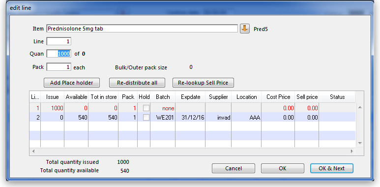The width and height of the screenshot is (380, 187).
Task: Click Re-lookup Sell Price button
Action: click(x=203, y=83)
